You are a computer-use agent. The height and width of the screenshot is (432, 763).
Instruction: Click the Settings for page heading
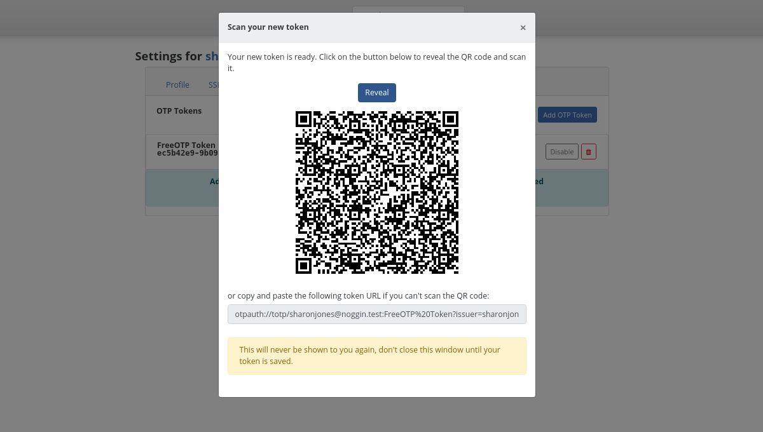pyautogui.click(x=168, y=57)
